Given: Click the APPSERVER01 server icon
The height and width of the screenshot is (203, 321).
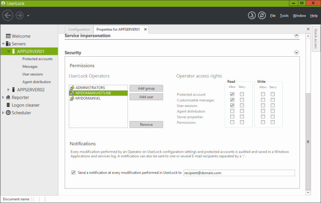Looking at the screenshot, I should [13, 51].
